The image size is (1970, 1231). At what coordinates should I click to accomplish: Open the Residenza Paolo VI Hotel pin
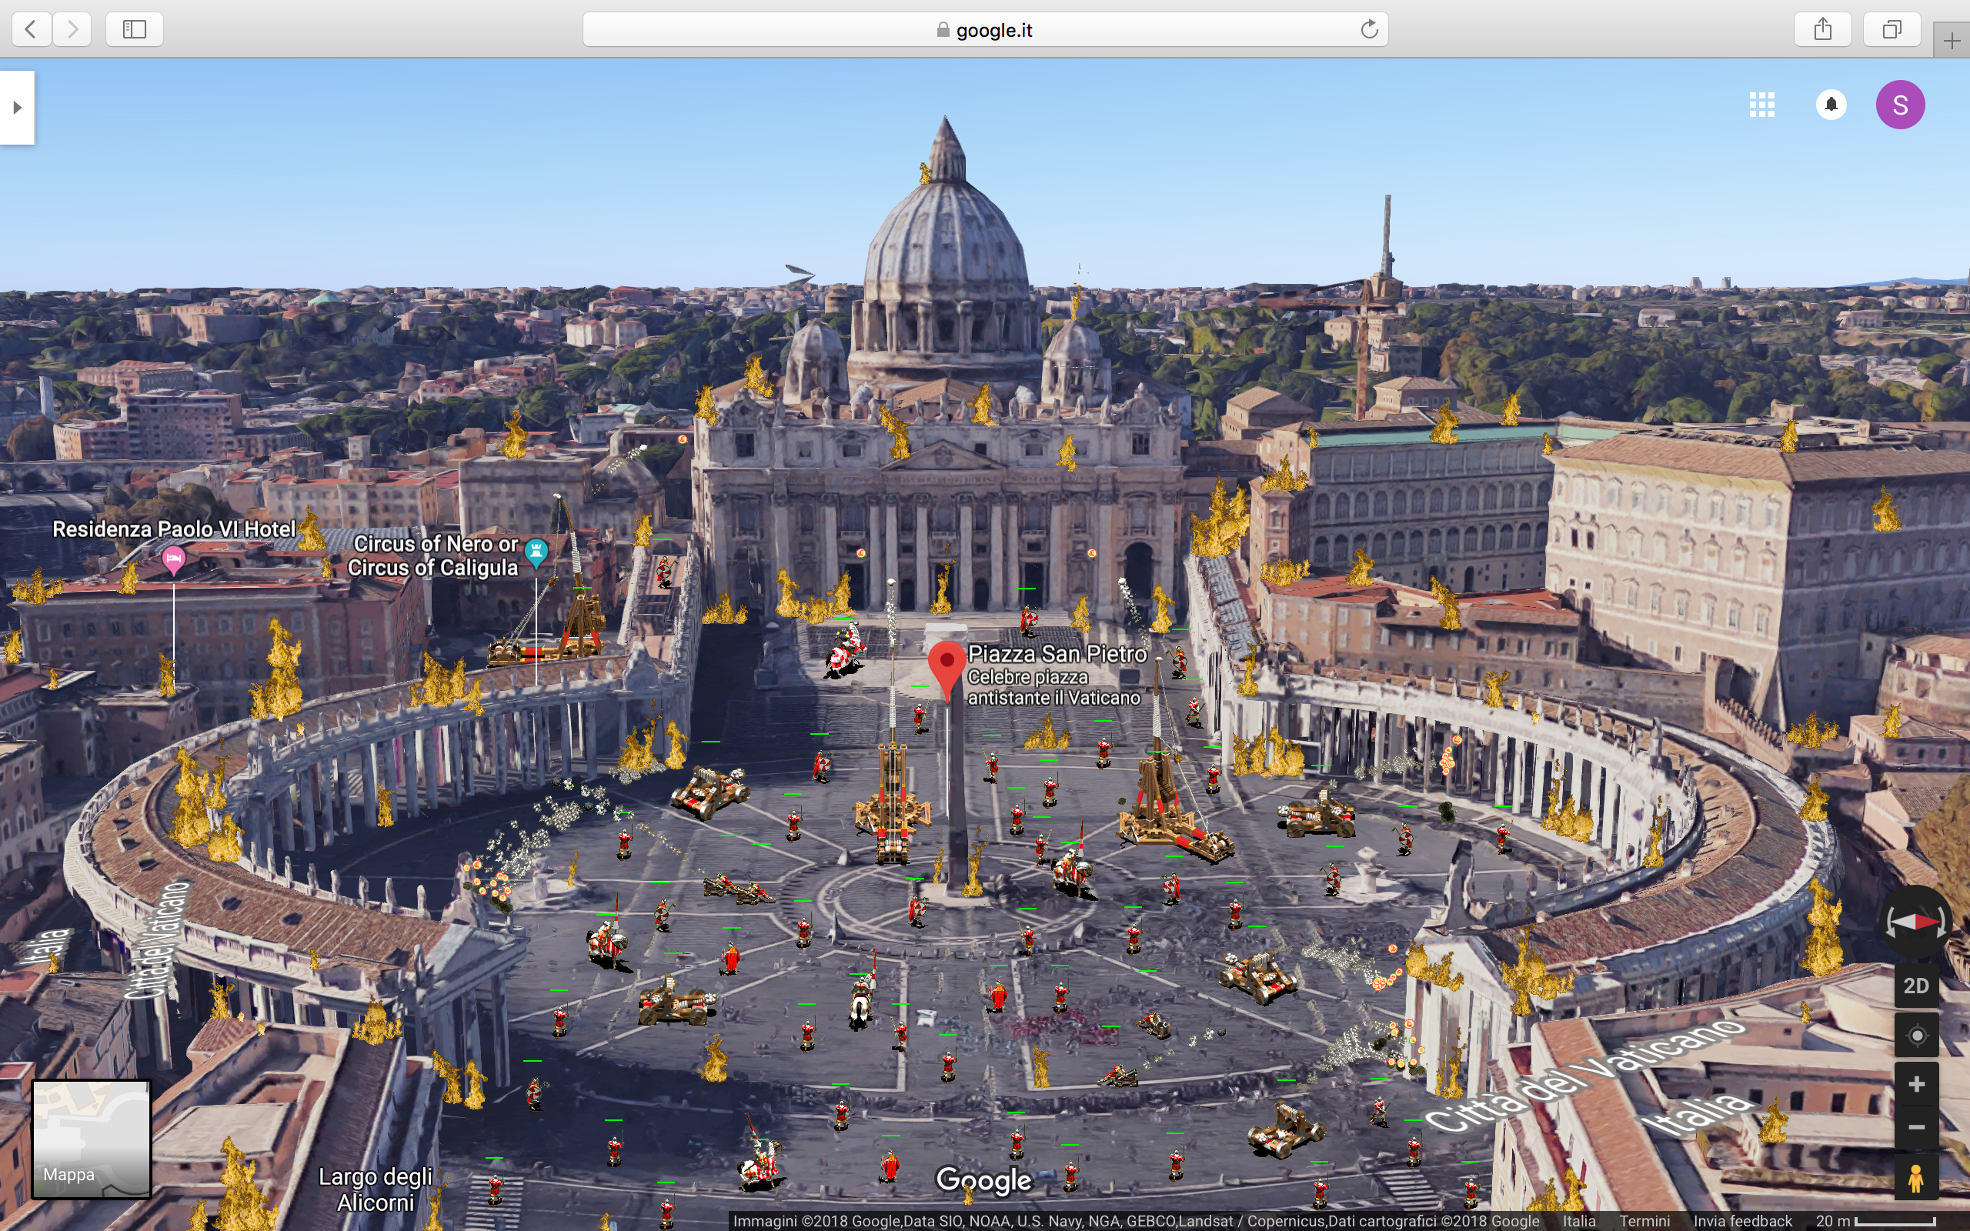(172, 559)
